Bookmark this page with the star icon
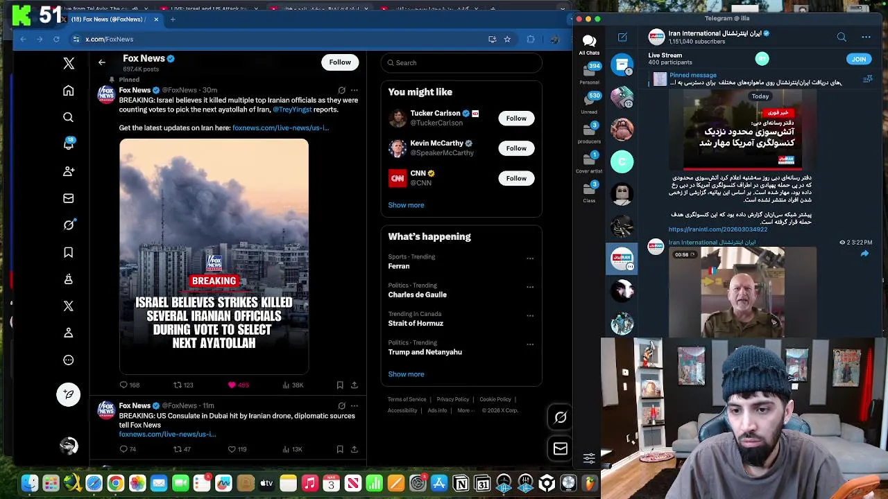This screenshot has width=888, height=499. tap(507, 40)
